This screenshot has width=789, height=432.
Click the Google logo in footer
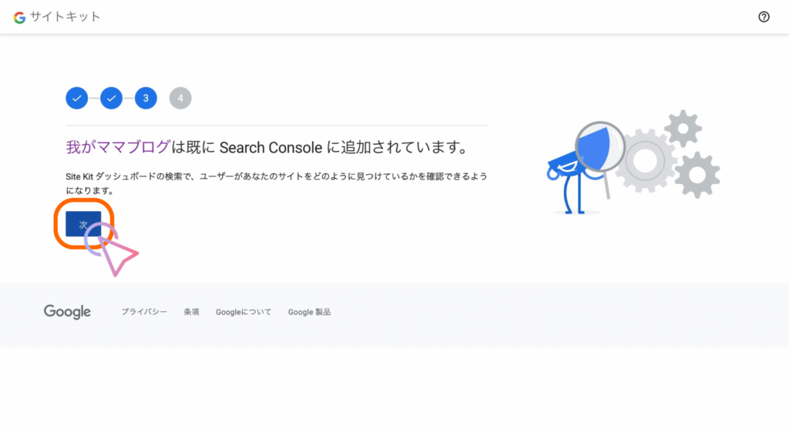pos(67,312)
